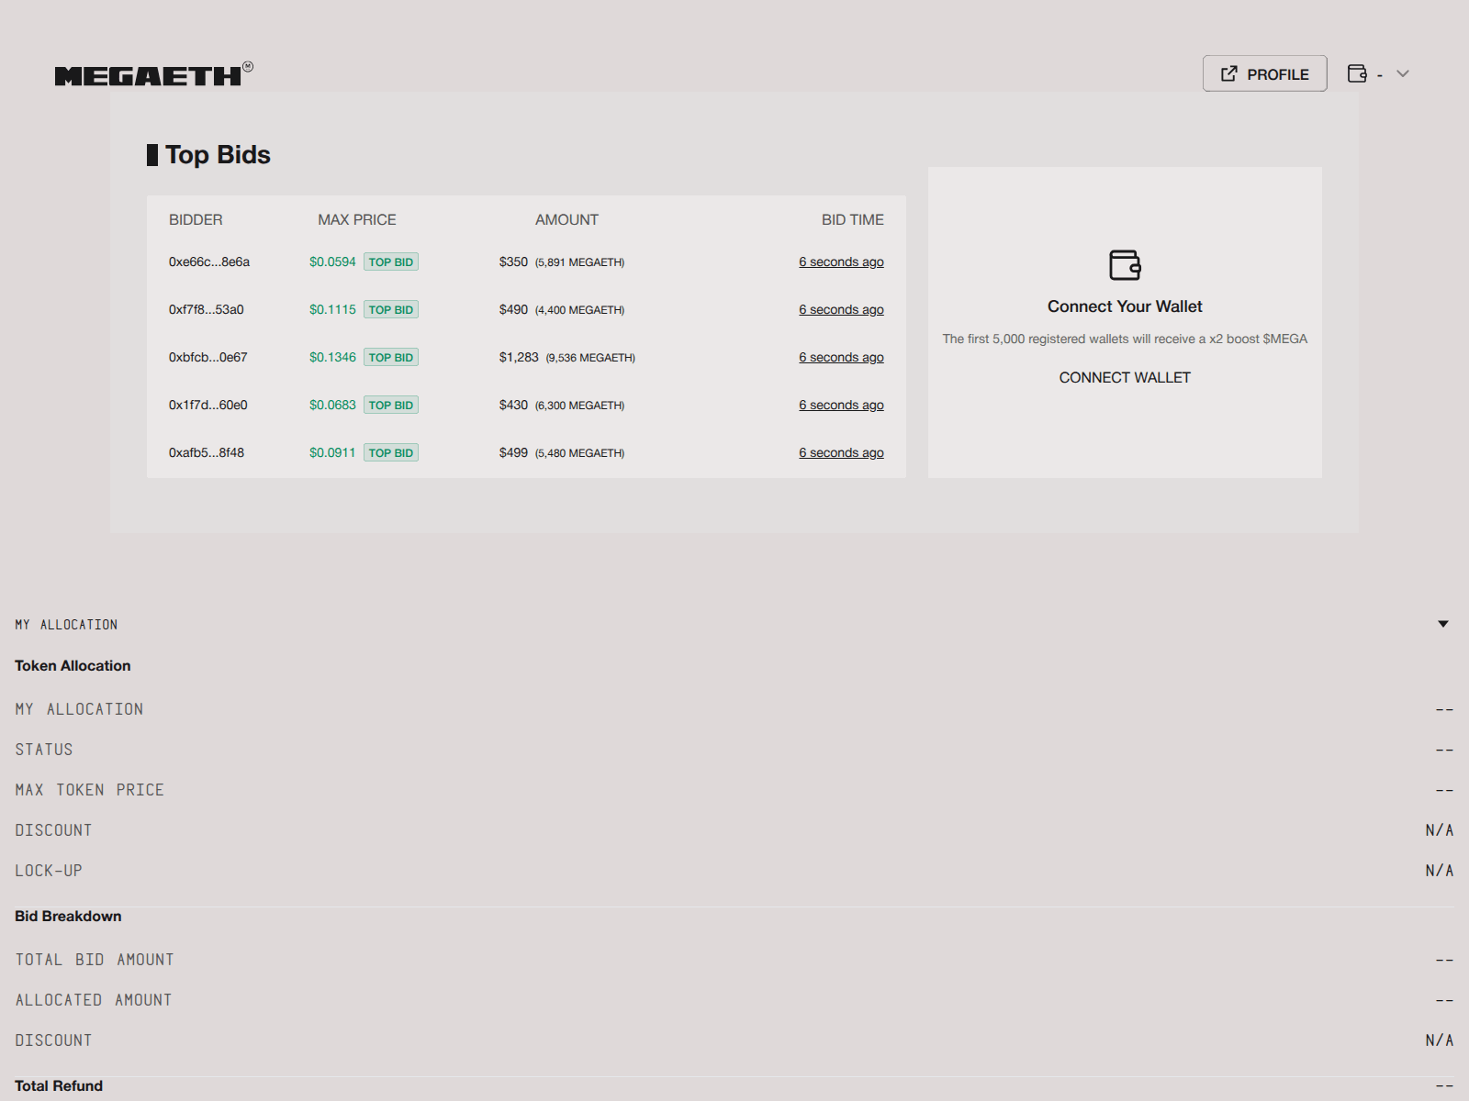Click max price $0.0683
Image resolution: width=1469 pixels, height=1101 pixels.
332,405
